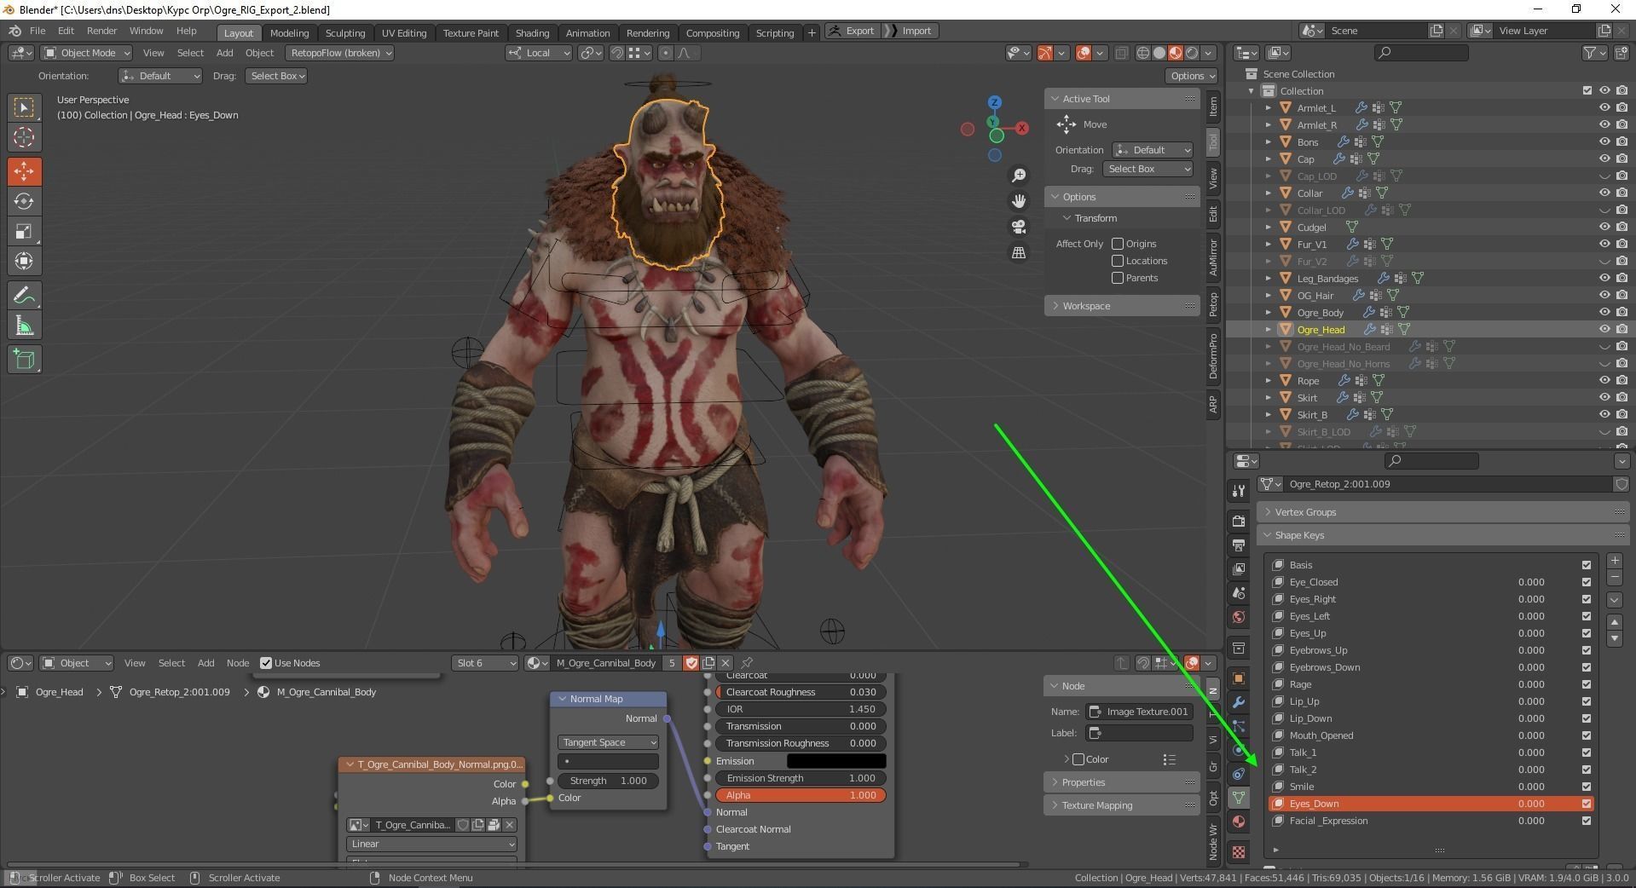Screen dimensions: 1636x888
Task: Open the Object Mode dropdown
Action: [86, 53]
